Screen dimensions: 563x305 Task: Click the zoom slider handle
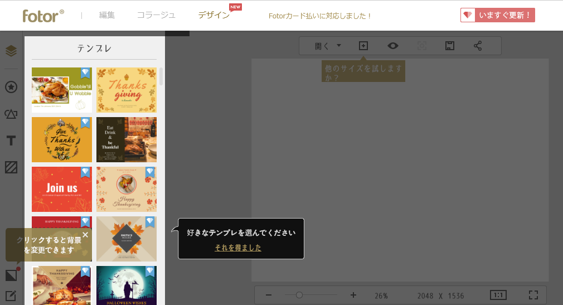click(x=299, y=296)
